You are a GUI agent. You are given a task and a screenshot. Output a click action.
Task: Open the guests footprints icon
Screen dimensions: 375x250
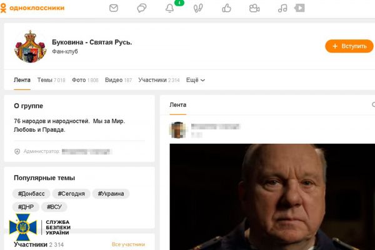click(198, 8)
